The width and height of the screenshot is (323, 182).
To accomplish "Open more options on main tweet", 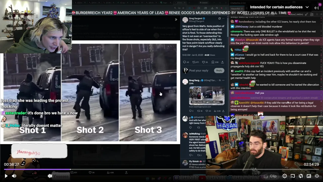I will tap(223, 18).
